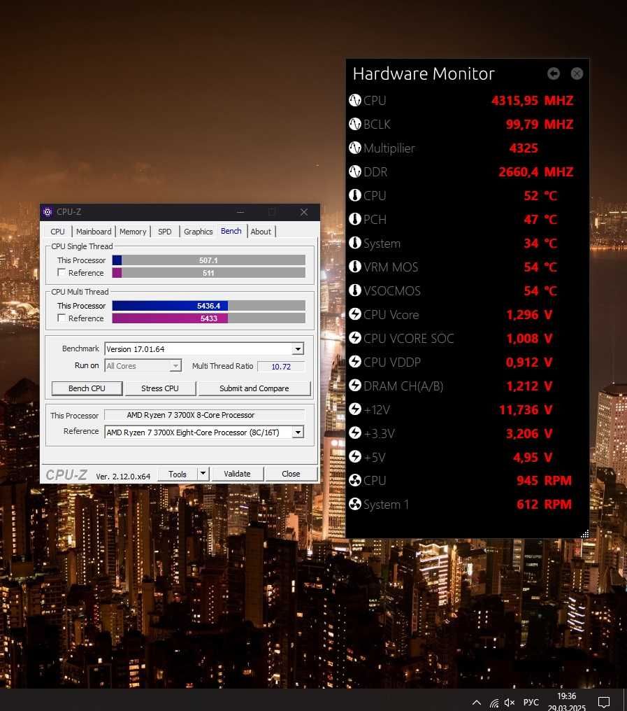
Task: Click the РУС language indicator
Action: tap(531, 703)
